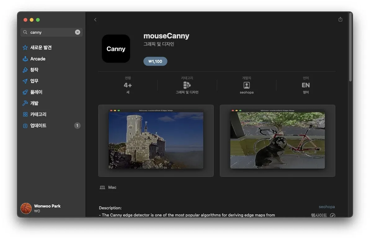
Task: Click the mouseCanny app title
Action: click(166, 36)
